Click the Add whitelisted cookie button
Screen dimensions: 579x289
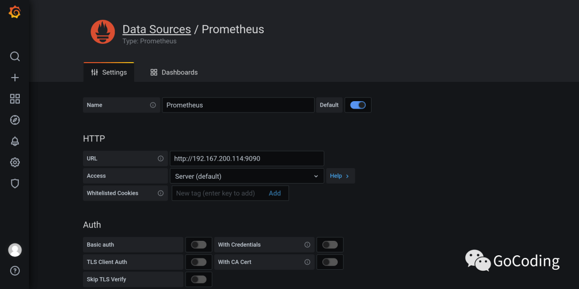pos(274,193)
